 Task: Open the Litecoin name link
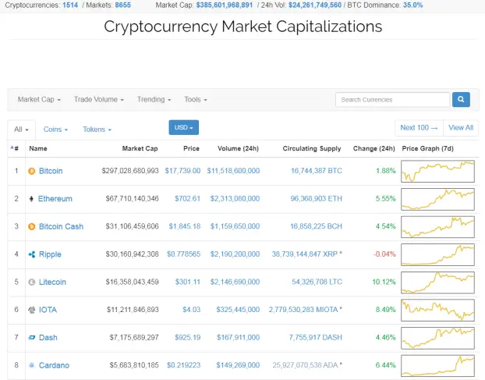click(52, 282)
